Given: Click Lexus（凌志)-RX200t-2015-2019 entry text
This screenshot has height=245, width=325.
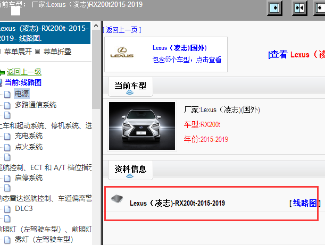Looking at the screenshot, I should [x=178, y=203].
